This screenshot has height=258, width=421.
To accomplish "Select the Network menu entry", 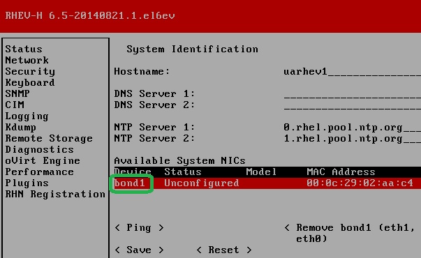I will click(x=27, y=60).
